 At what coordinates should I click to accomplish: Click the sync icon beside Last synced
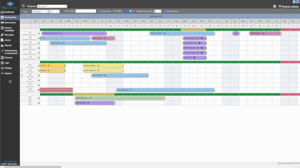point(279,163)
